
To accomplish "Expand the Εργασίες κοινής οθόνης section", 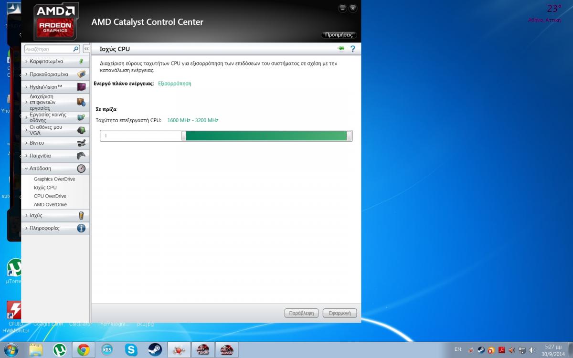I will click(55, 117).
